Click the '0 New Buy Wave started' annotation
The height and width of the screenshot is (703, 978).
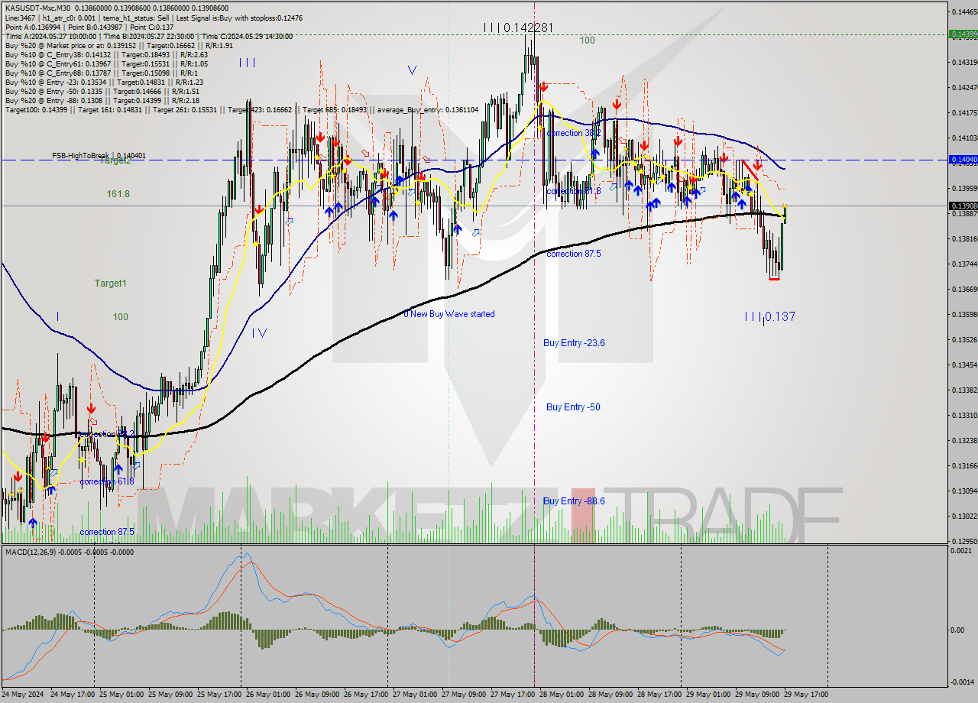coord(449,314)
